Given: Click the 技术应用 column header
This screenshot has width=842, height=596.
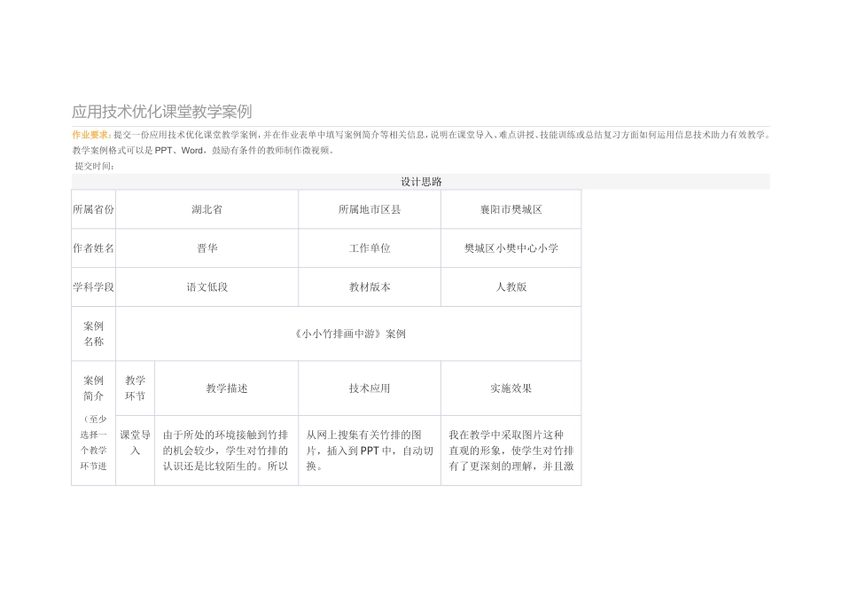Looking at the screenshot, I should [370, 388].
